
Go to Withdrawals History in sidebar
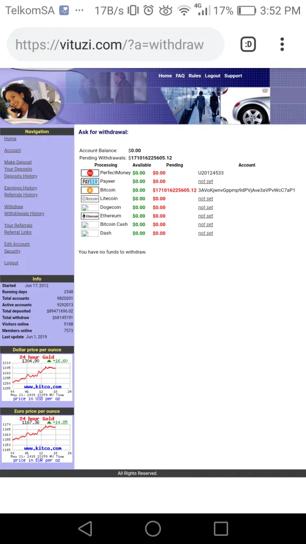tap(24, 214)
